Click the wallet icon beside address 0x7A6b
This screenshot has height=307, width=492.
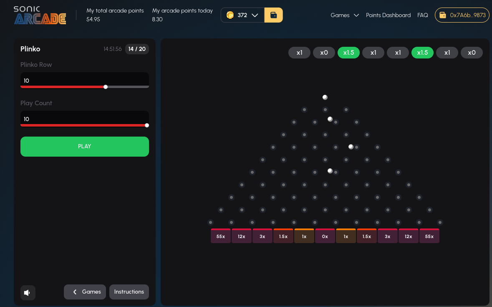click(x=442, y=15)
